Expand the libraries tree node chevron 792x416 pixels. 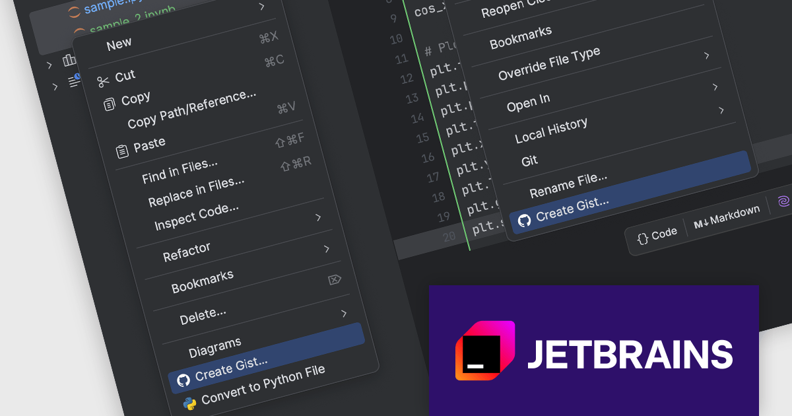click(49, 65)
